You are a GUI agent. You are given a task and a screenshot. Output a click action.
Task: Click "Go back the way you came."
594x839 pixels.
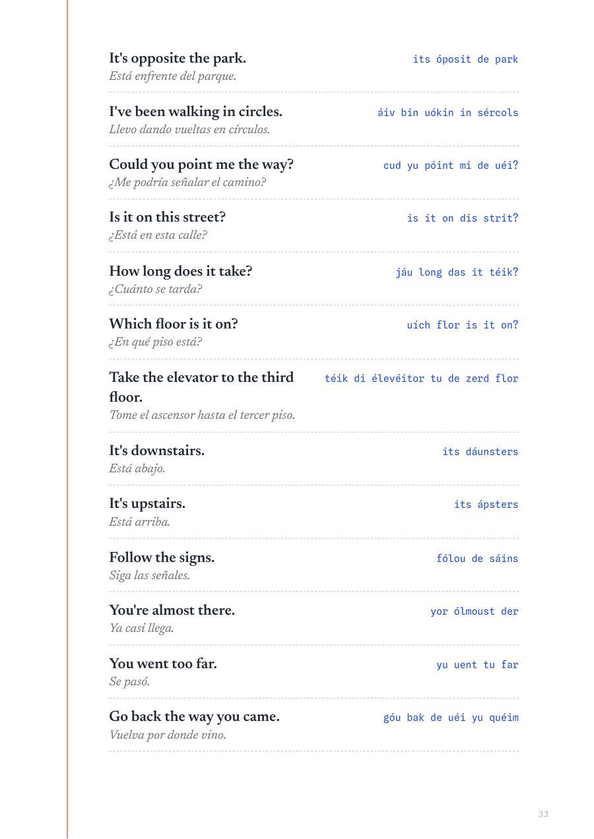point(194,716)
